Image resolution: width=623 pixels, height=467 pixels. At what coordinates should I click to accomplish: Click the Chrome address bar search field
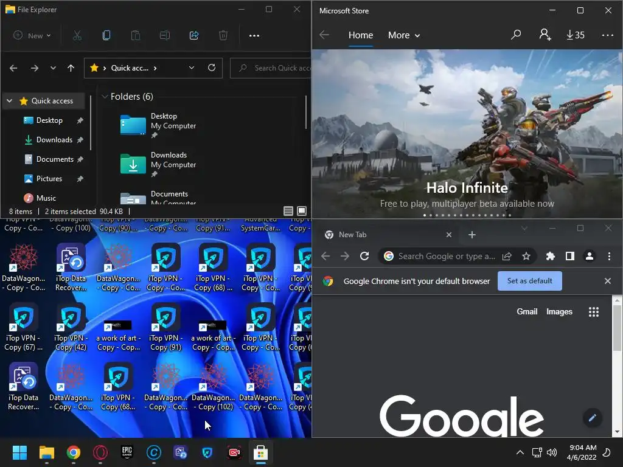(447, 256)
